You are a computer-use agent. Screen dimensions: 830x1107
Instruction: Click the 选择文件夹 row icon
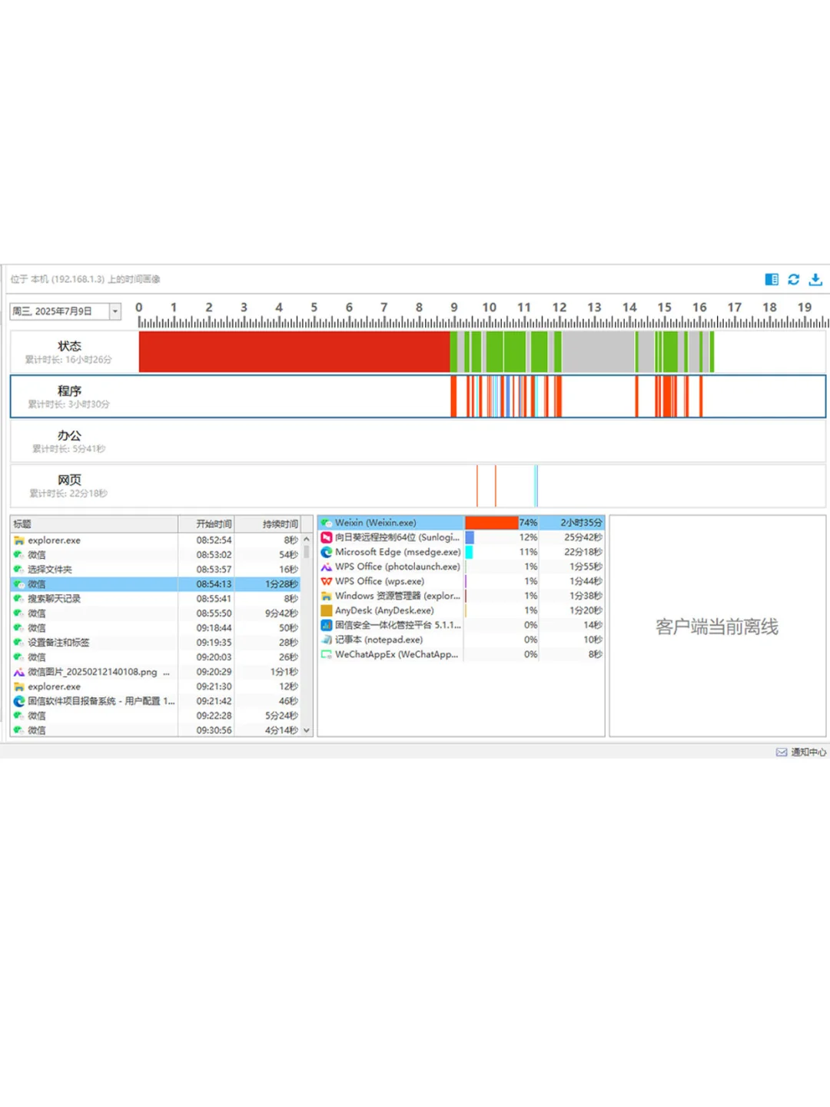[19, 570]
